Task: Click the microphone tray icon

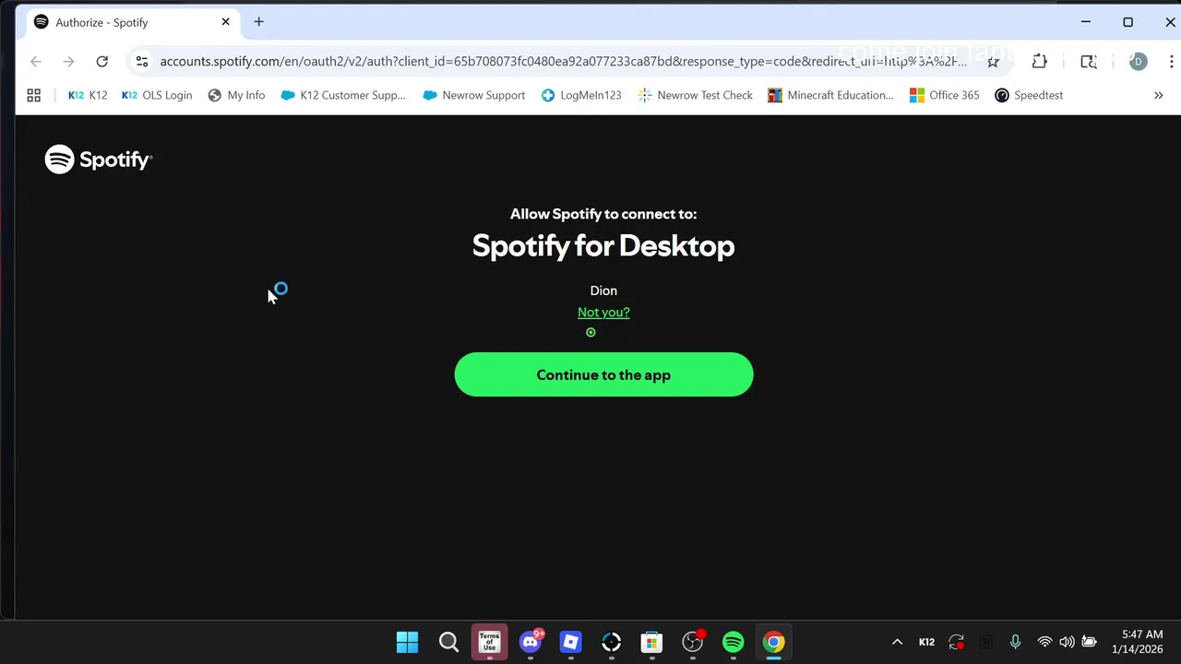Action: tap(1015, 642)
